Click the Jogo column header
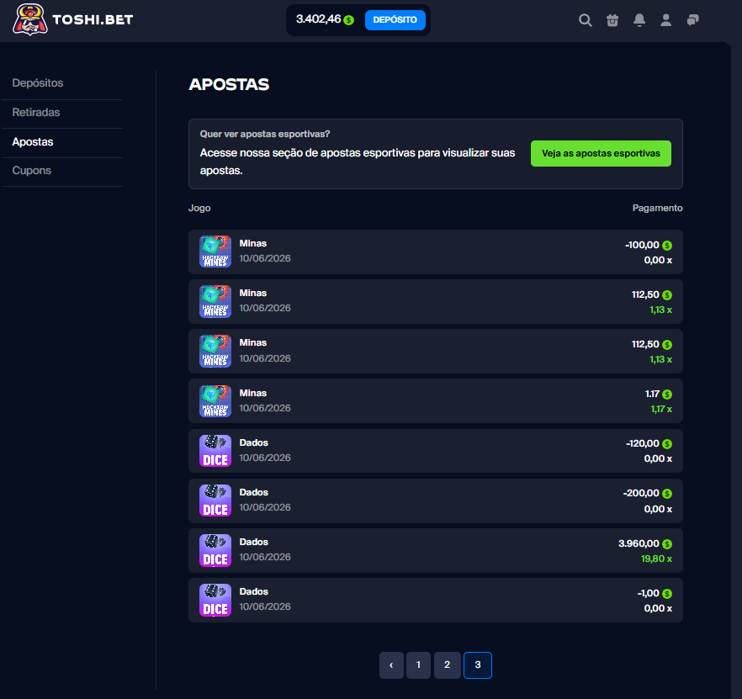 [199, 209]
